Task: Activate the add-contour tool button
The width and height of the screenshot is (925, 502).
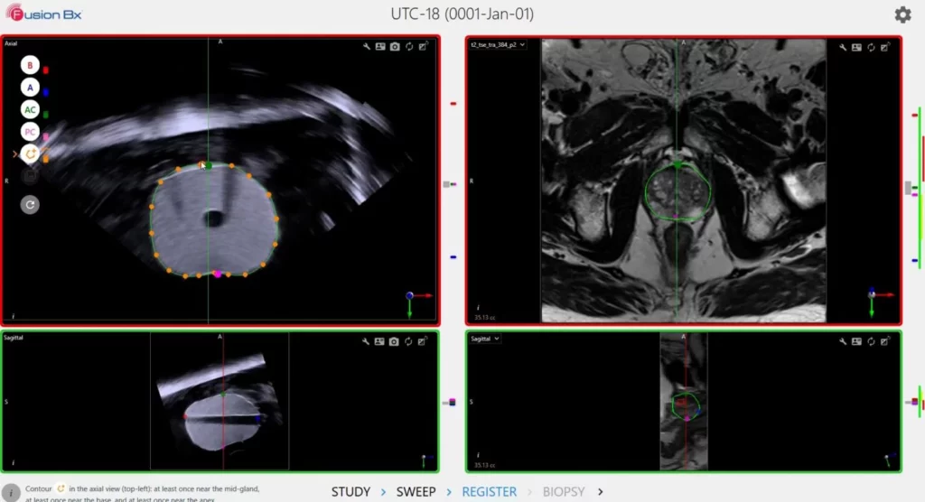Action: pos(30,154)
